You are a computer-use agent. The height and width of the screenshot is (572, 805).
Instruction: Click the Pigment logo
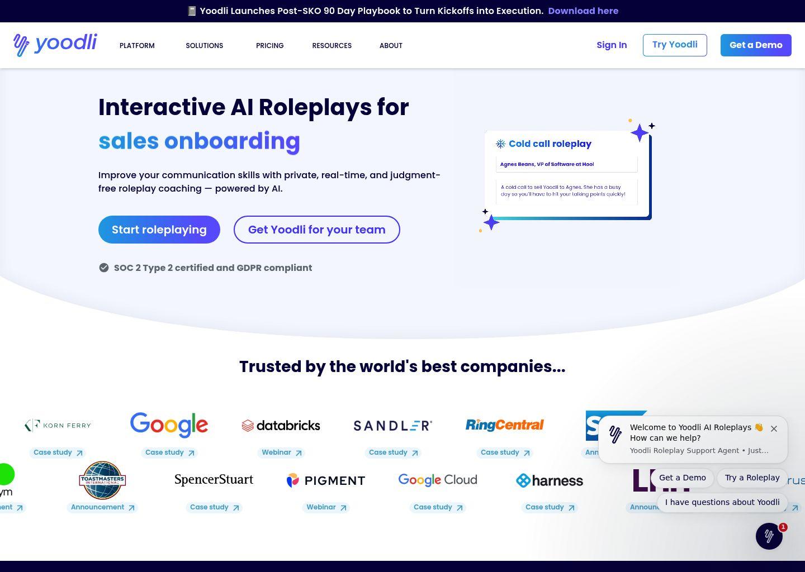coord(325,480)
